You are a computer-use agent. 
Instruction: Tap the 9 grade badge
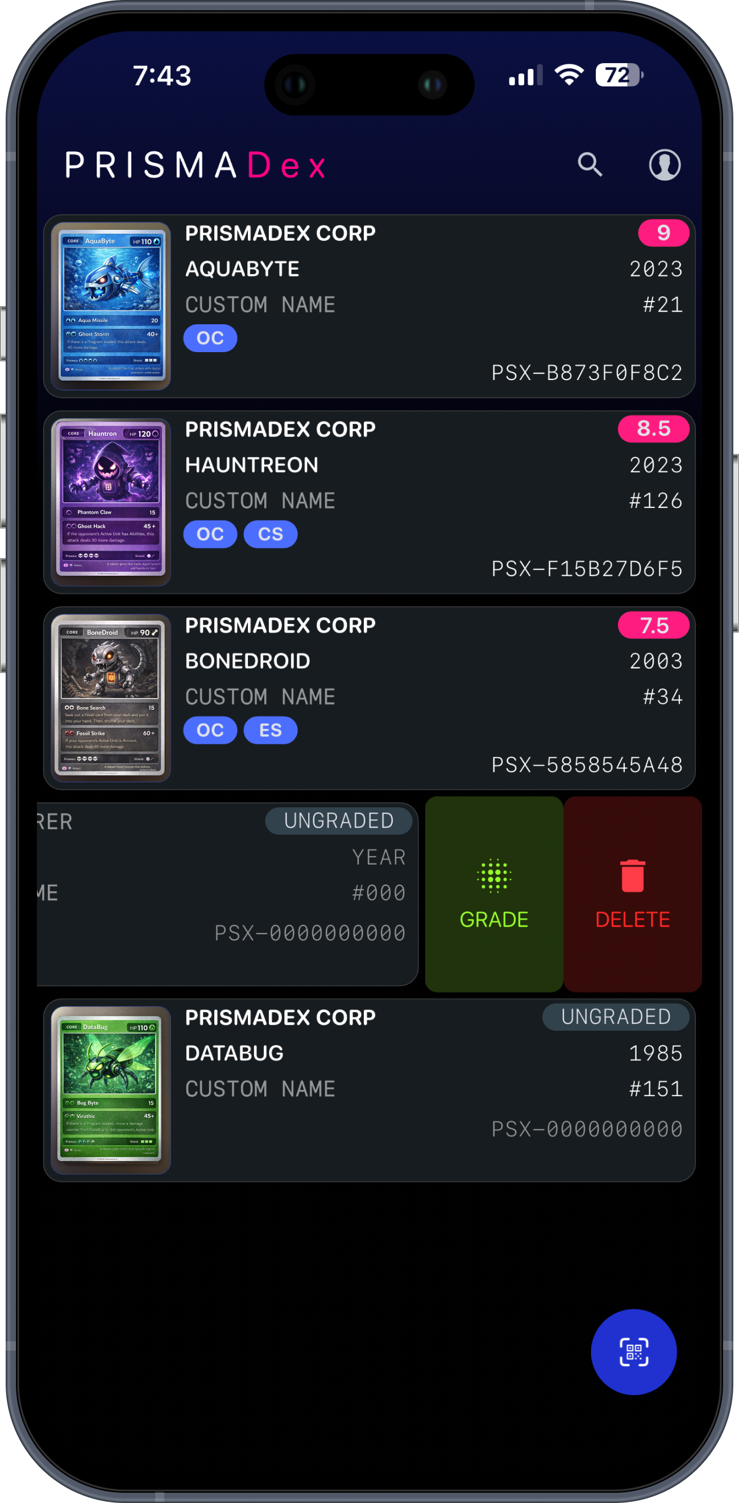pos(663,233)
